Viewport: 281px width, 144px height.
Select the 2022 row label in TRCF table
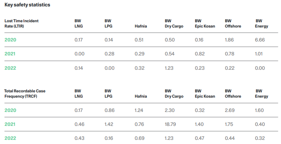tap(11, 138)
